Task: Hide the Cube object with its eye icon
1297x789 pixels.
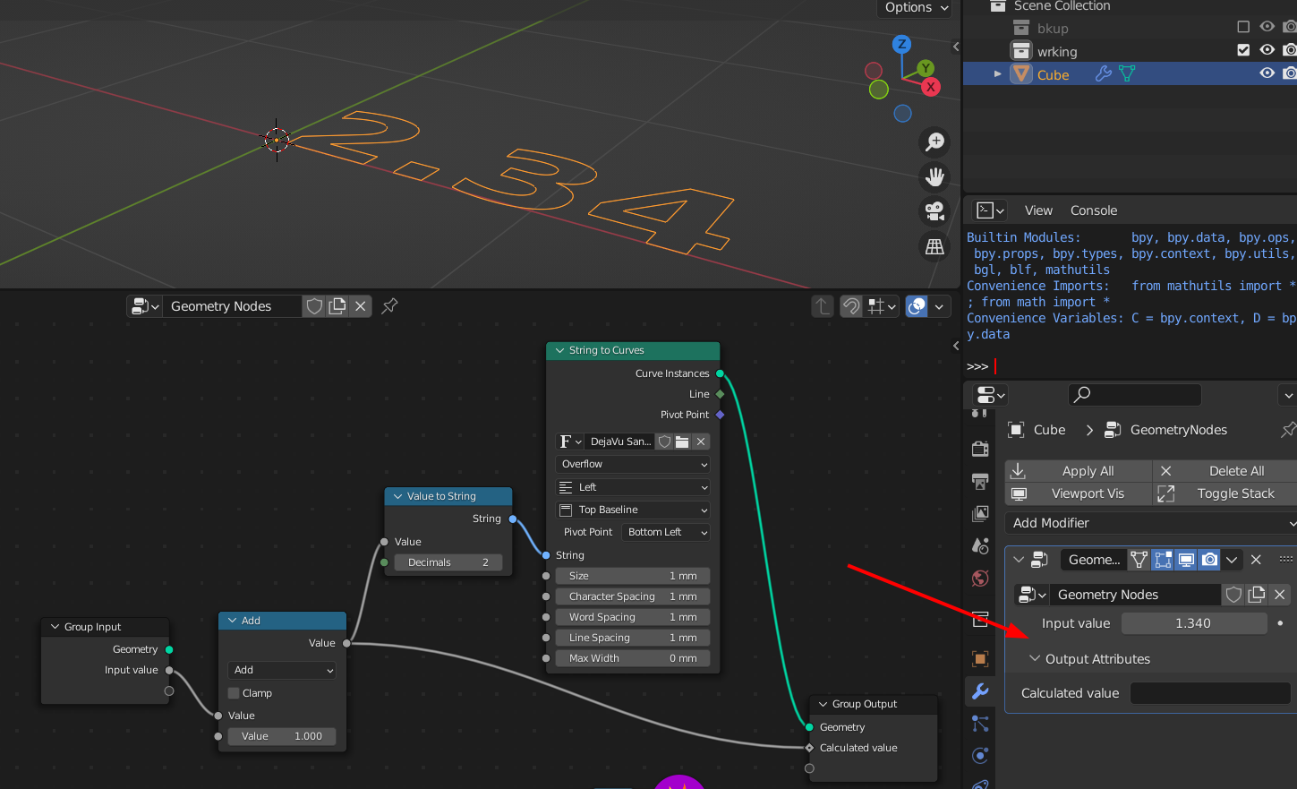Action: [x=1267, y=73]
